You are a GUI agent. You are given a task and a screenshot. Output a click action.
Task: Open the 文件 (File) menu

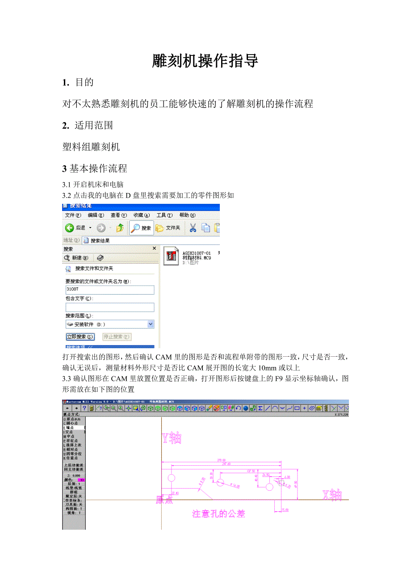72,215
